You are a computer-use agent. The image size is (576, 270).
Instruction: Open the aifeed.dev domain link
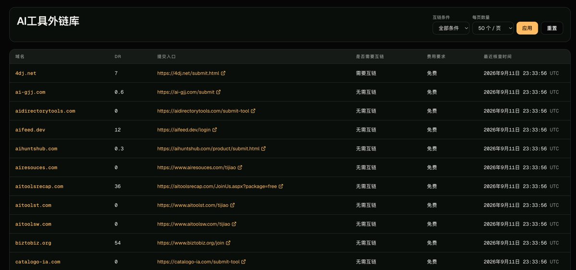tap(30, 130)
